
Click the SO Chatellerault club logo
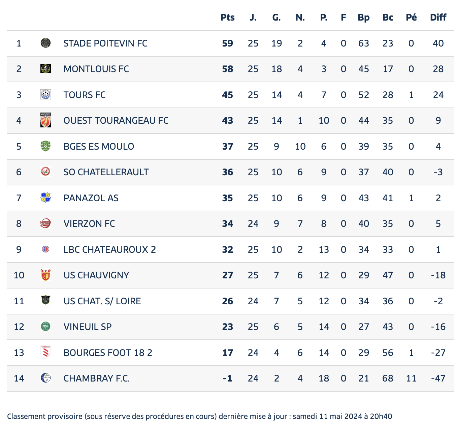click(45, 172)
